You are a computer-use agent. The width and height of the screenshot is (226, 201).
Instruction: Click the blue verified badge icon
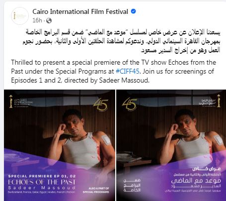pyautogui.click(x=134, y=11)
